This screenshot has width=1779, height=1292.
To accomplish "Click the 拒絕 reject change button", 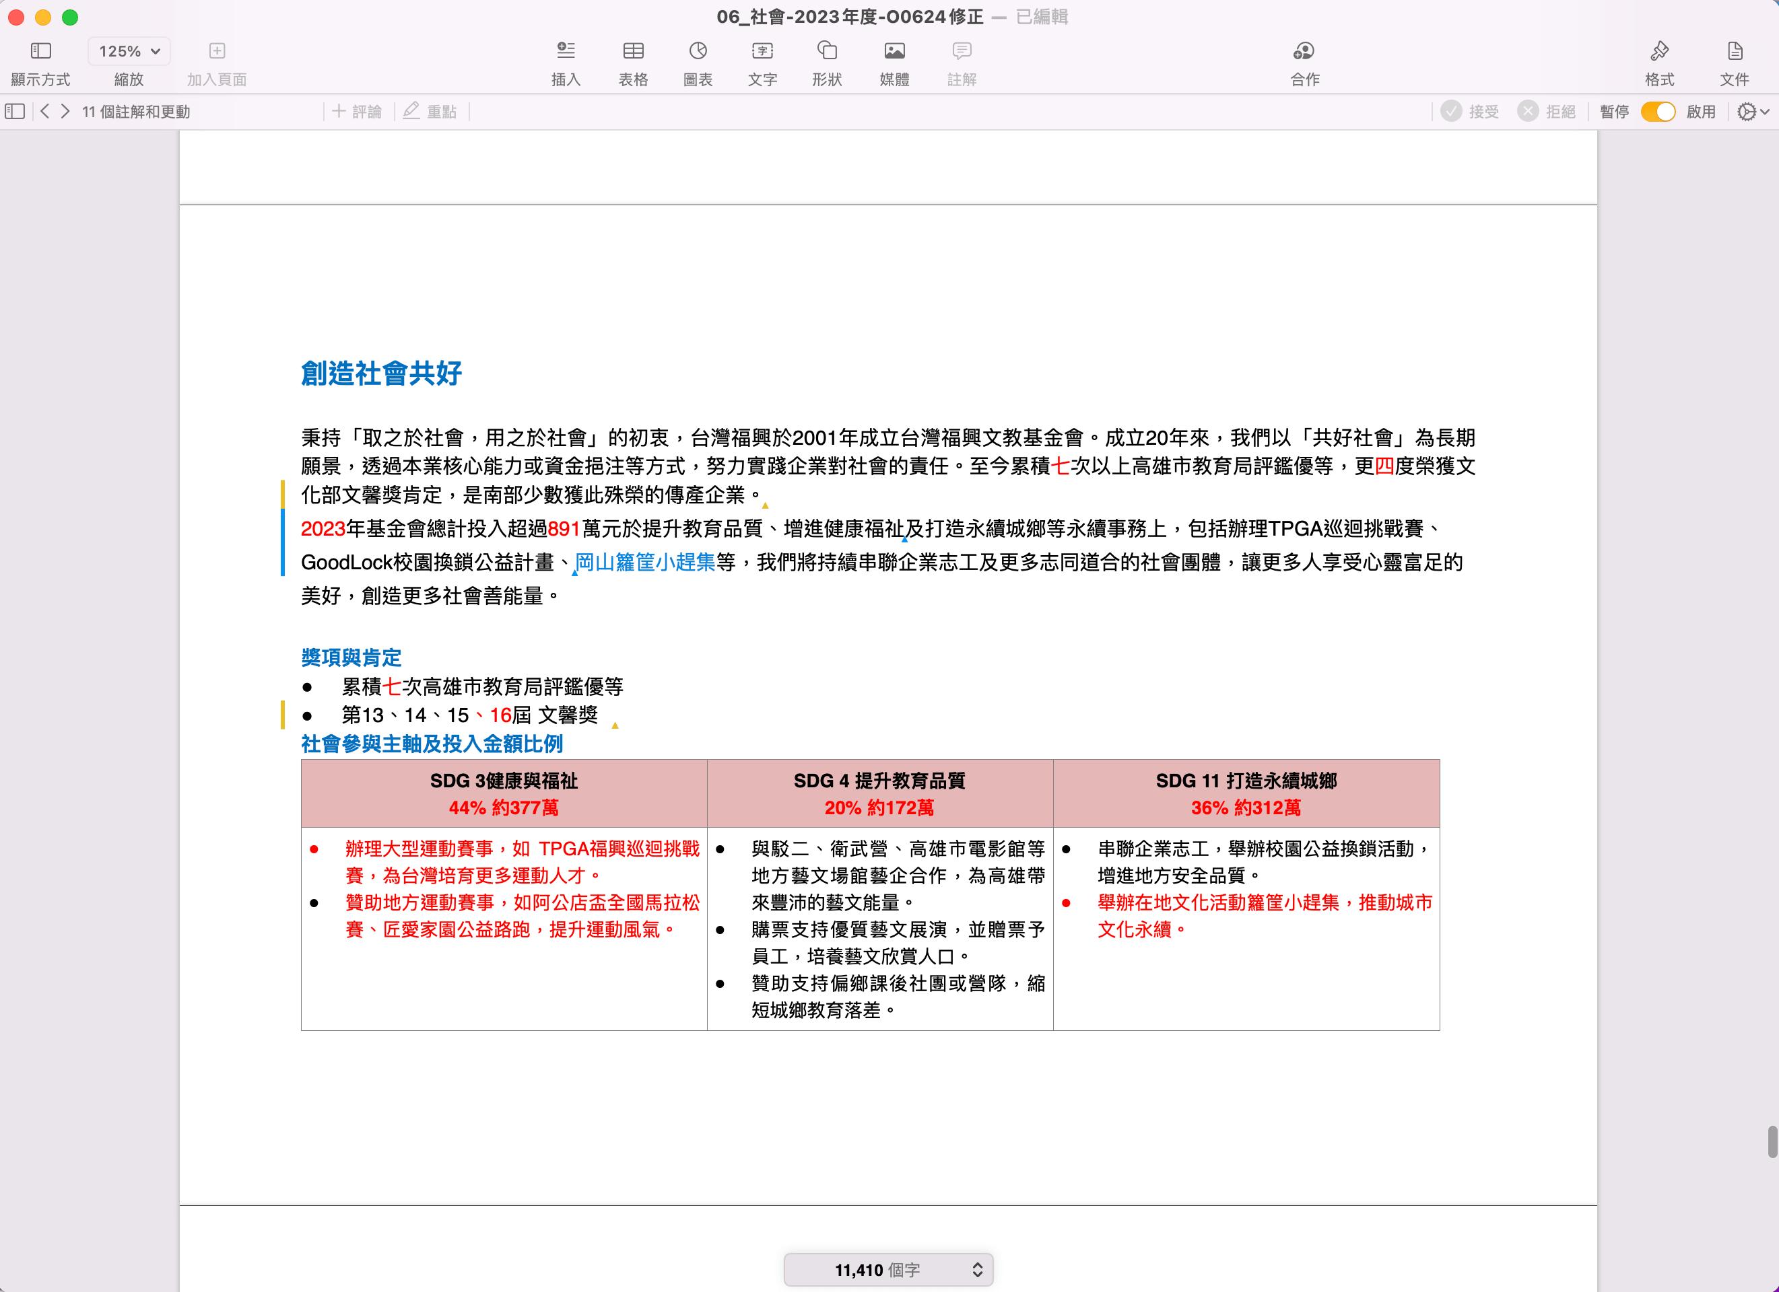I will (1547, 111).
